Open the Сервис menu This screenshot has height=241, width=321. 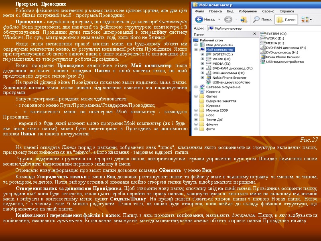tap(268, 11)
